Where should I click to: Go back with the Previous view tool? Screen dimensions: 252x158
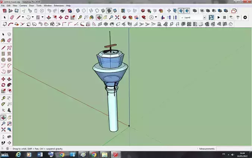click(x=9, y=130)
